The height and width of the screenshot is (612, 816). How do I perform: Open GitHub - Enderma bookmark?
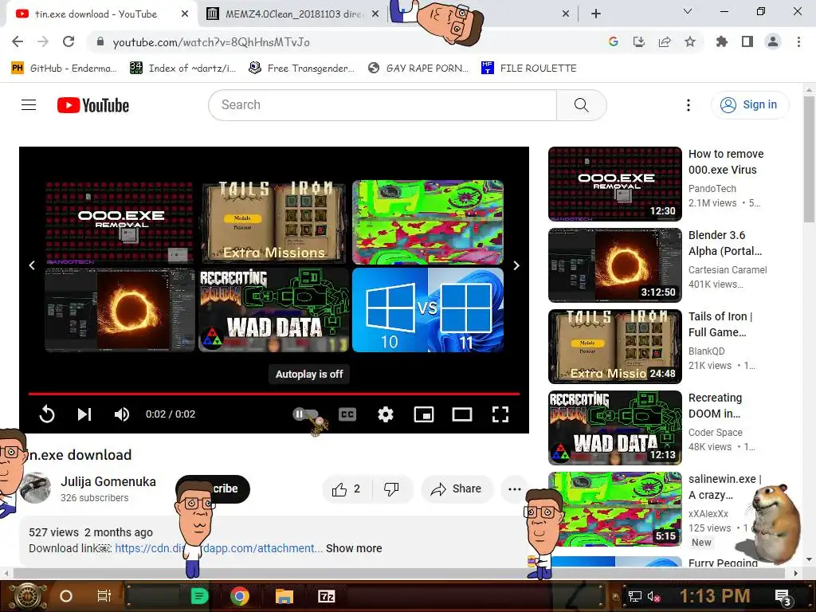[x=64, y=69]
